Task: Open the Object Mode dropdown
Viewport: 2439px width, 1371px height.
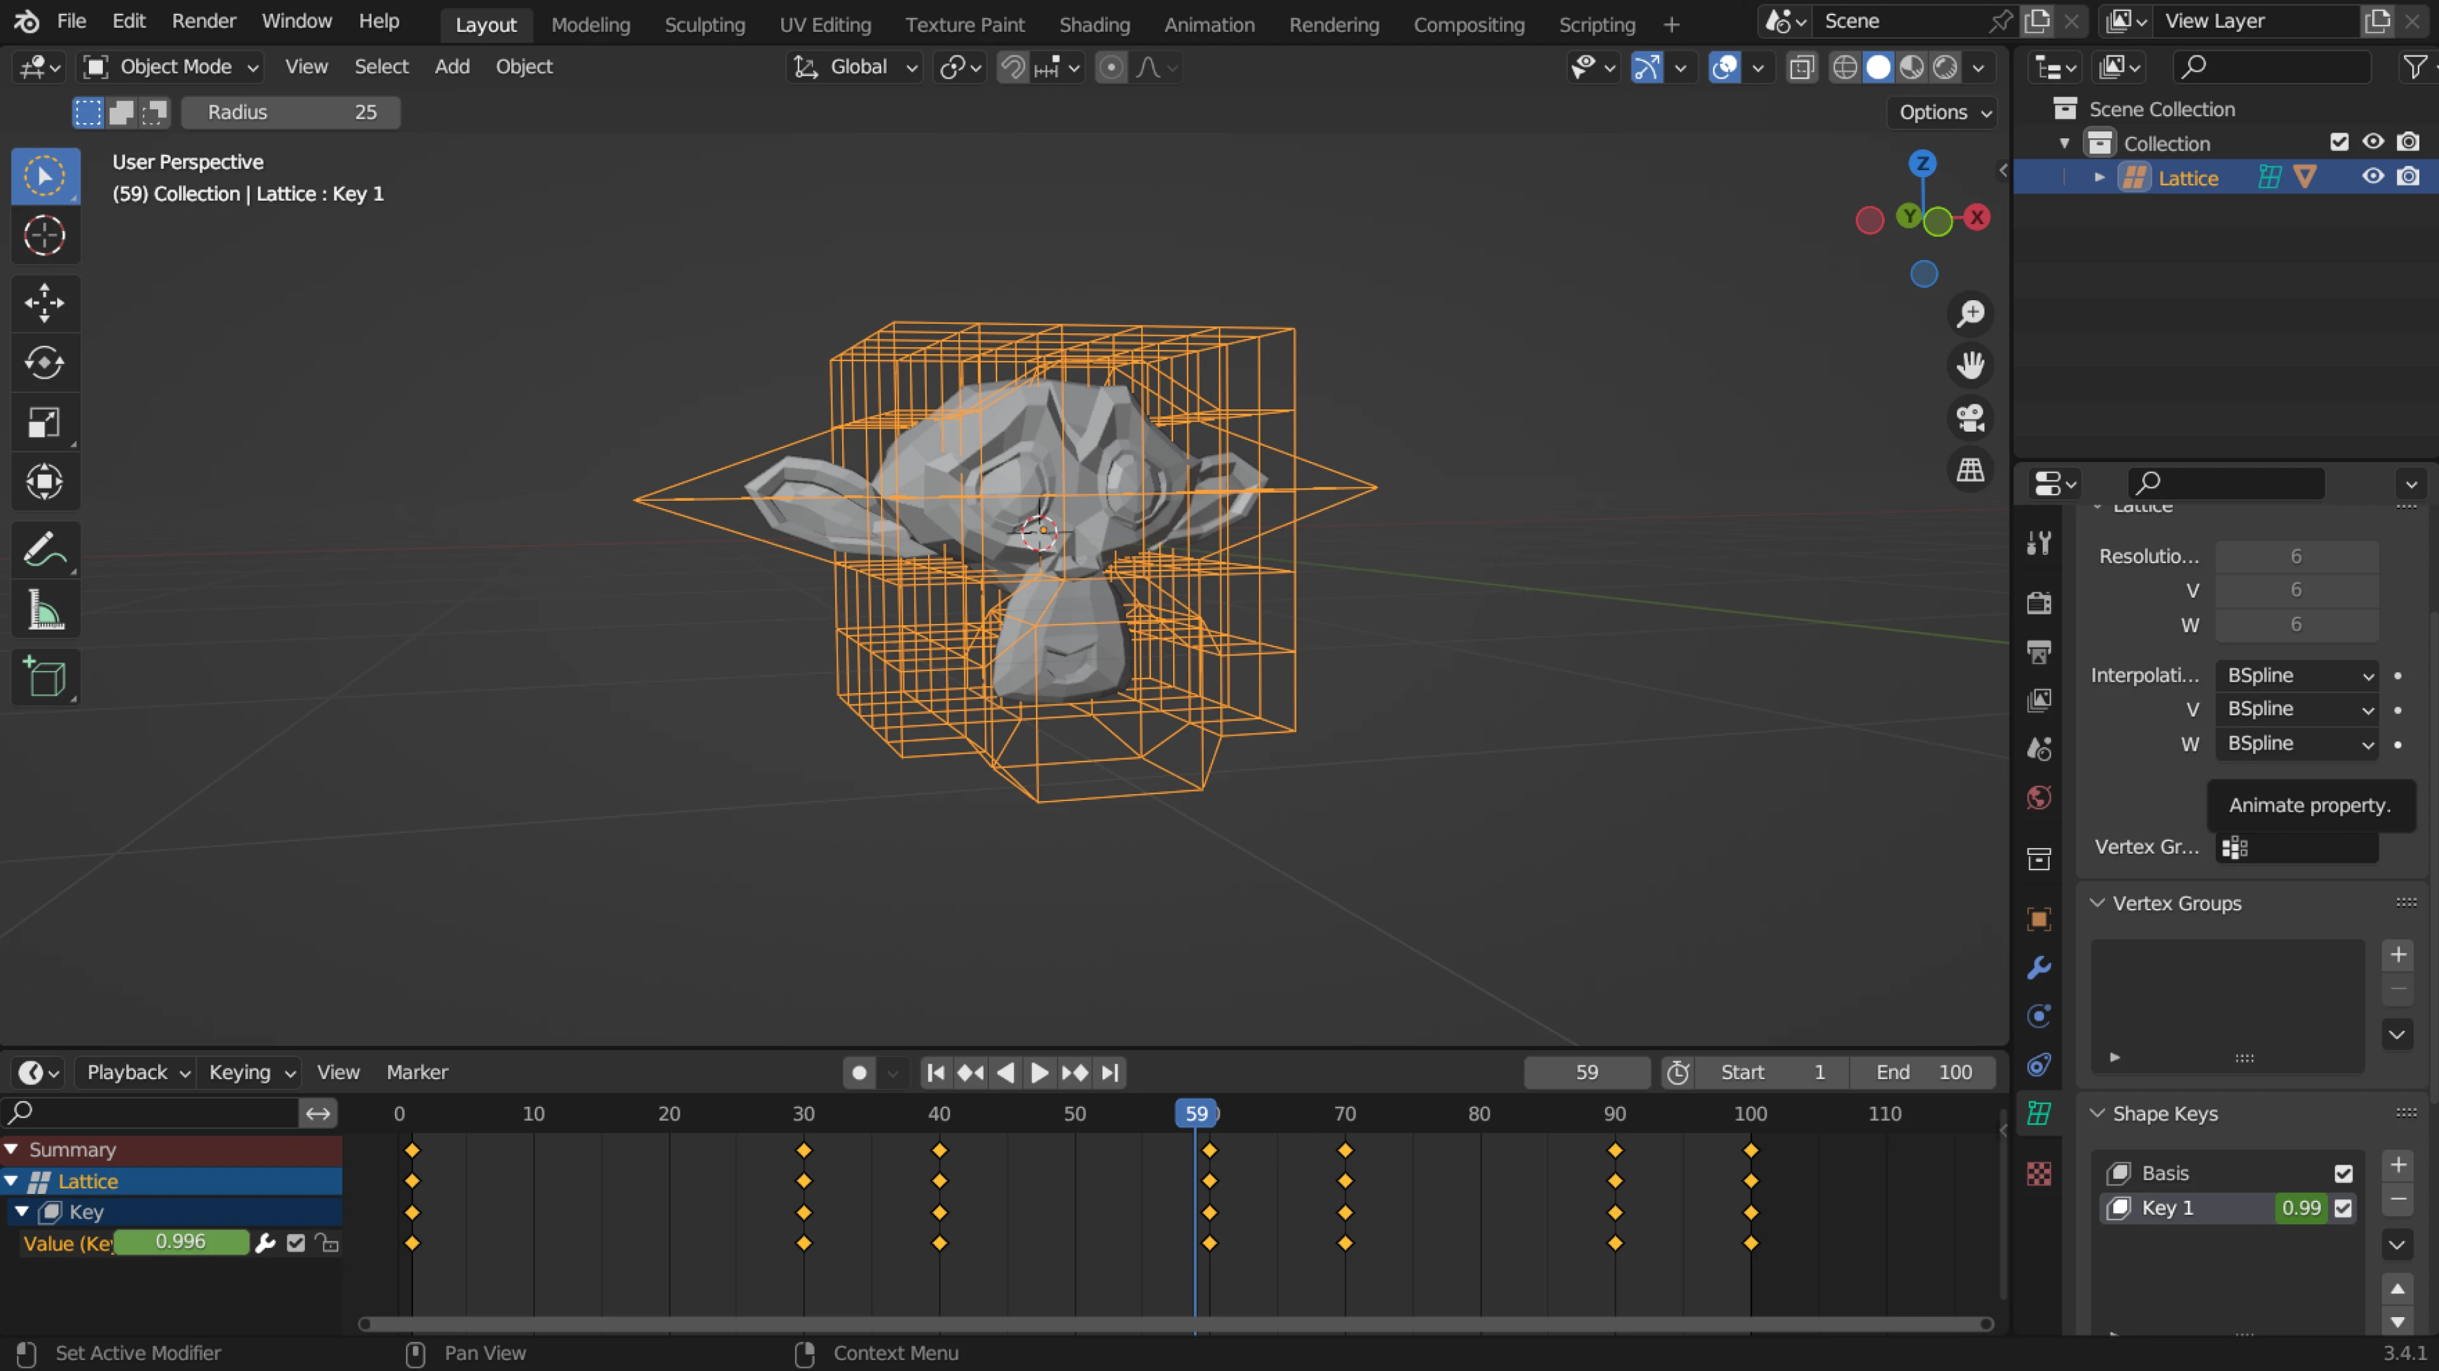Action: pos(173,67)
